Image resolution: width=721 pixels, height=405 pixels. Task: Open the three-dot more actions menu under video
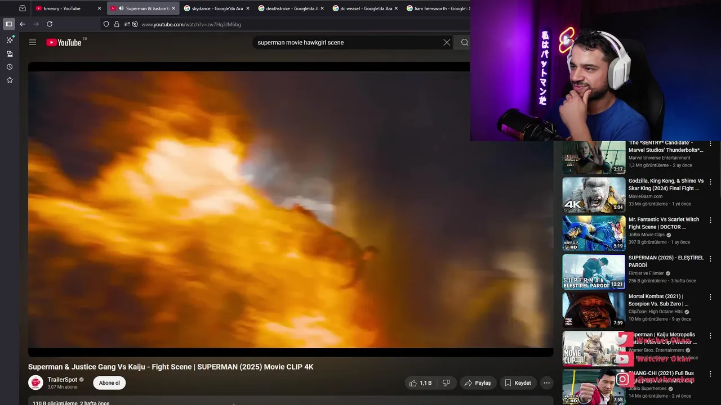pyautogui.click(x=546, y=383)
